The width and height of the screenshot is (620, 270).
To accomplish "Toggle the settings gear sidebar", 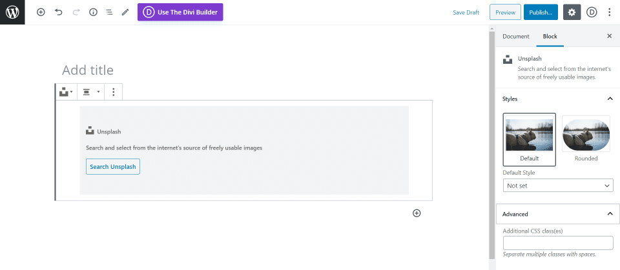I will tap(572, 12).
